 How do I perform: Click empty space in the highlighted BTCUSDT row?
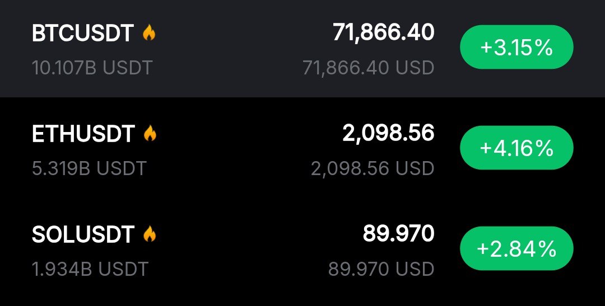pos(235,49)
